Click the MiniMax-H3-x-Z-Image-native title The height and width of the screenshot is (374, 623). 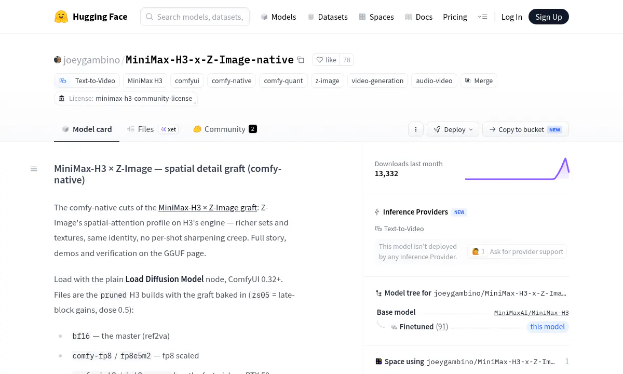point(210,60)
